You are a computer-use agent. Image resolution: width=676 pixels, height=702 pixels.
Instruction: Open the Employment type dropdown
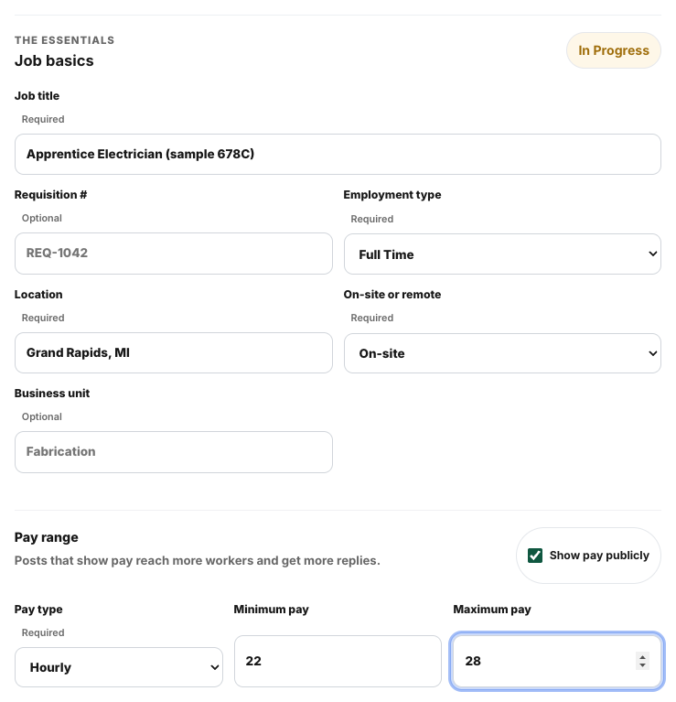(502, 254)
